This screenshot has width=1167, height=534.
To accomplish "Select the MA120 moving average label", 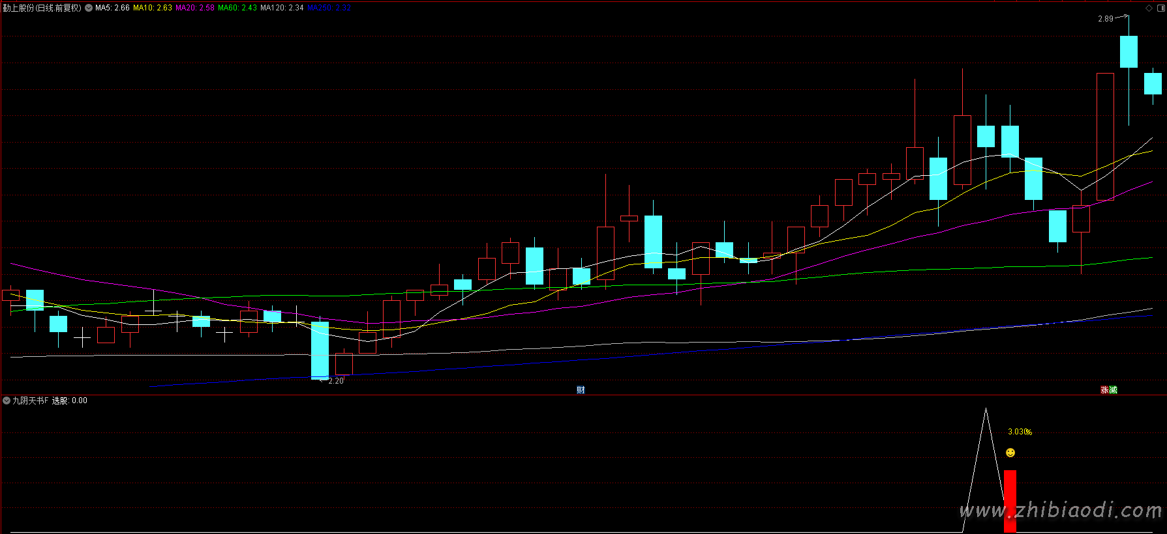I will (x=282, y=8).
